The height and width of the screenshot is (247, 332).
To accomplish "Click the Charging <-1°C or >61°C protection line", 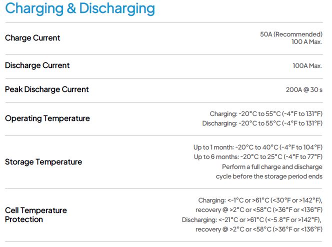I will [260, 200].
